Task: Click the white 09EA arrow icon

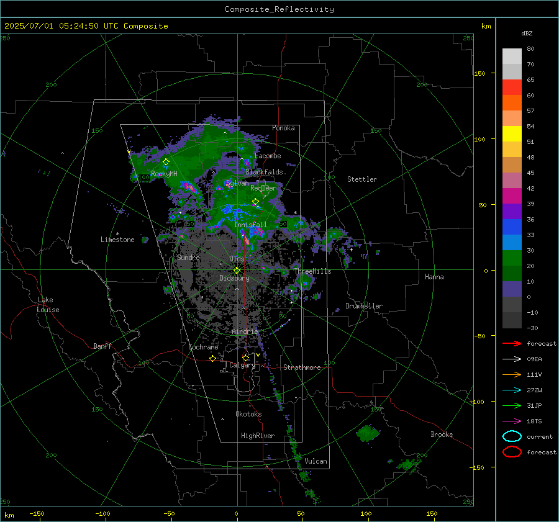Action: coord(512,359)
